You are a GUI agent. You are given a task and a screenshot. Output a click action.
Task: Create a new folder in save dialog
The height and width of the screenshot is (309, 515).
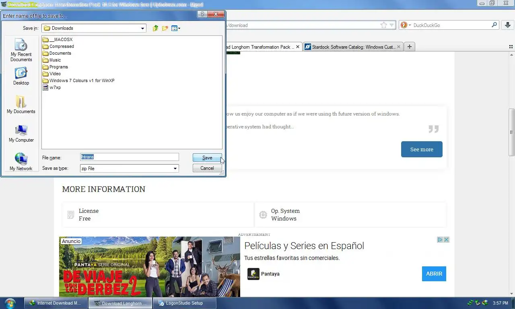tap(165, 28)
